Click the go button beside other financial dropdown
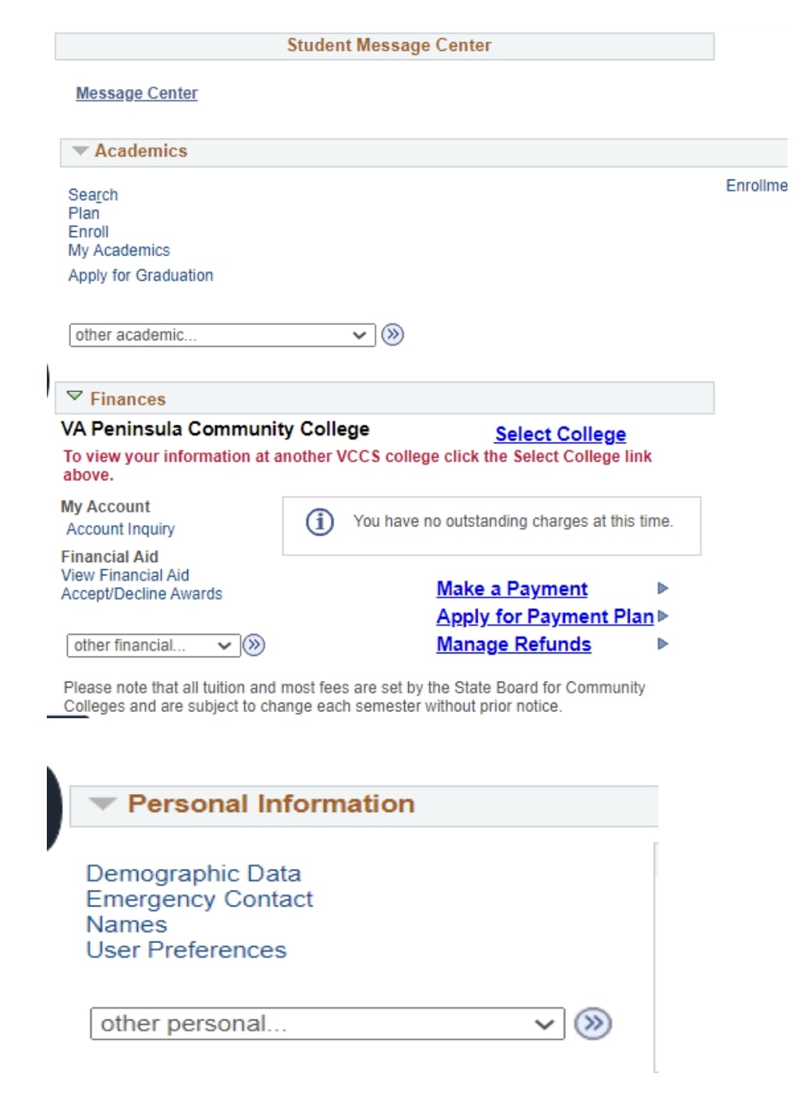The width and height of the screenshot is (796, 1093). pyautogui.click(x=254, y=645)
